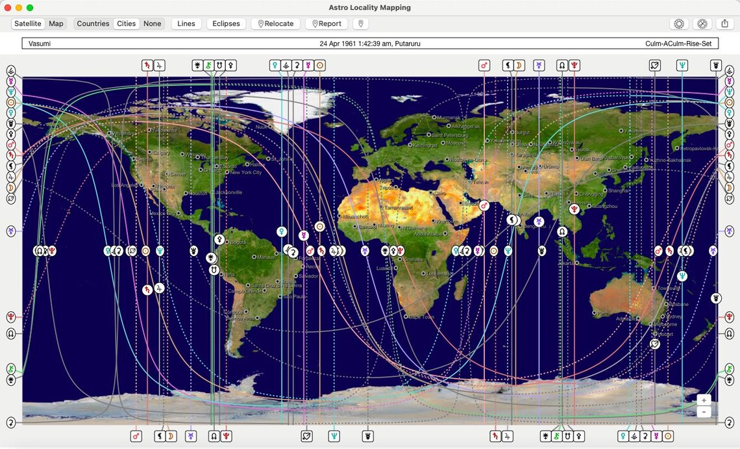
Task: Enable the Cities display option
Action: tap(126, 23)
